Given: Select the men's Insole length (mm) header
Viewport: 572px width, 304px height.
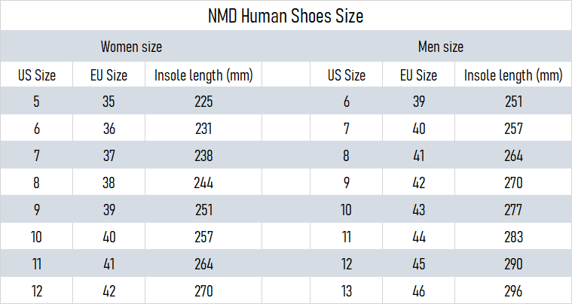Looking at the screenshot, I should tap(513, 74).
